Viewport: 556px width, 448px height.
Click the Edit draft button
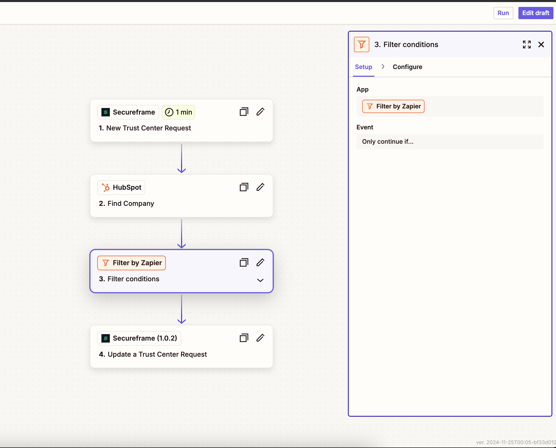[x=536, y=13]
